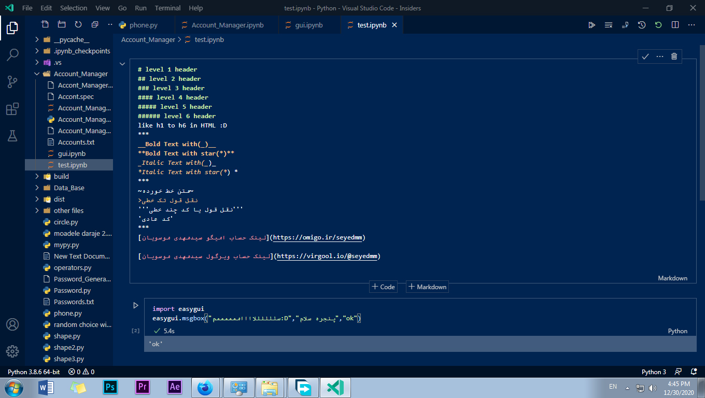Open the File menu
The width and height of the screenshot is (705, 398).
27,8
